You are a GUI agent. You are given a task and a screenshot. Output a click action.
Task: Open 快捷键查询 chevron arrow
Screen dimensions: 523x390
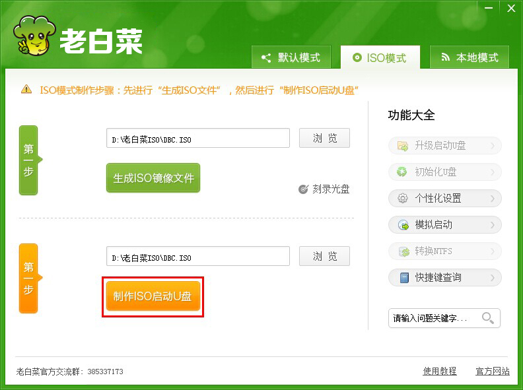click(x=493, y=278)
